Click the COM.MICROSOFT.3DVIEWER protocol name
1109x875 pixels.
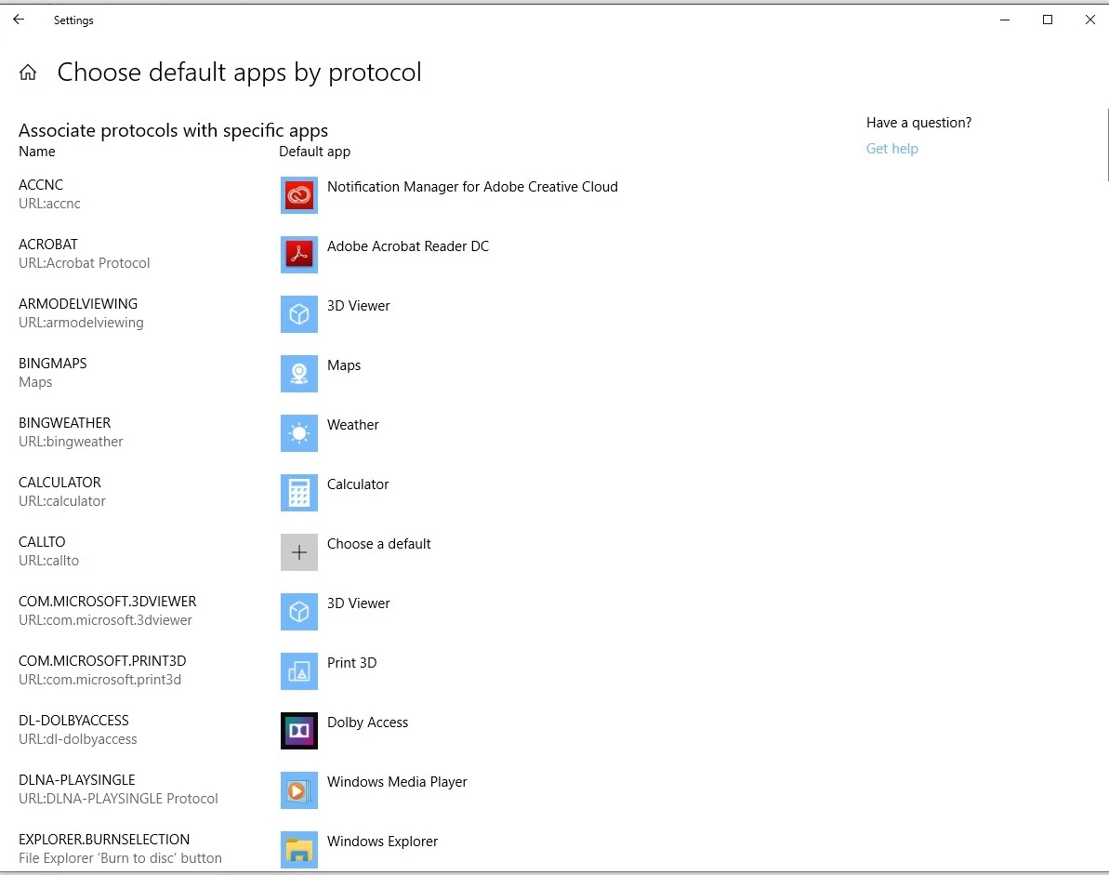pyautogui.click(x=108, y=601)
